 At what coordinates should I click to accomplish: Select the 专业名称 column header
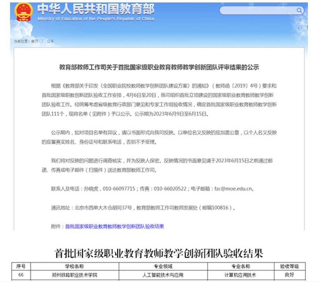(241, 267)
